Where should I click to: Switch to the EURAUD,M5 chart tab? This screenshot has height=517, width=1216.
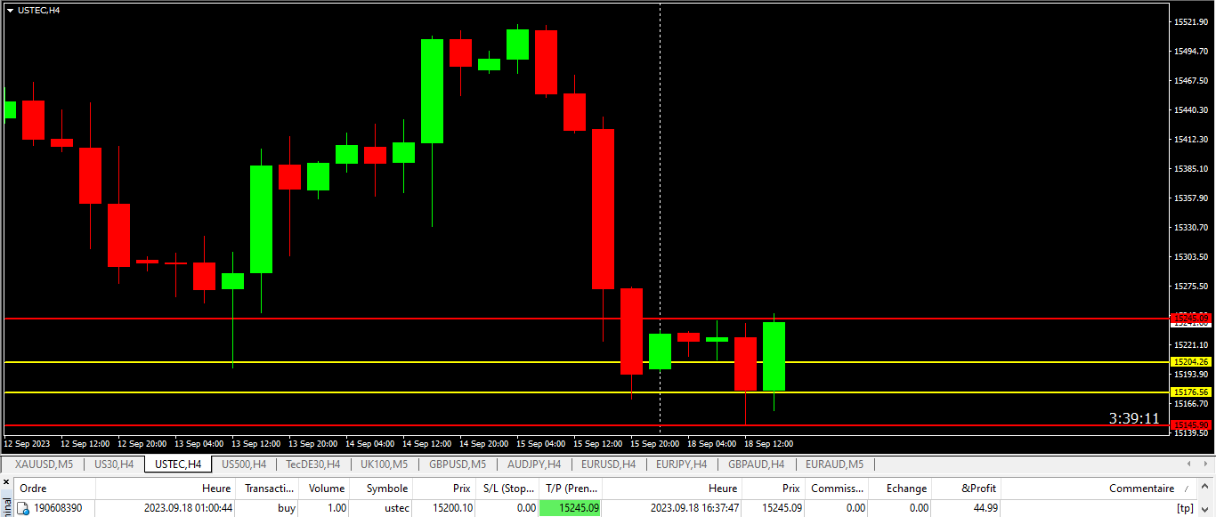click(x=834, y=464)
